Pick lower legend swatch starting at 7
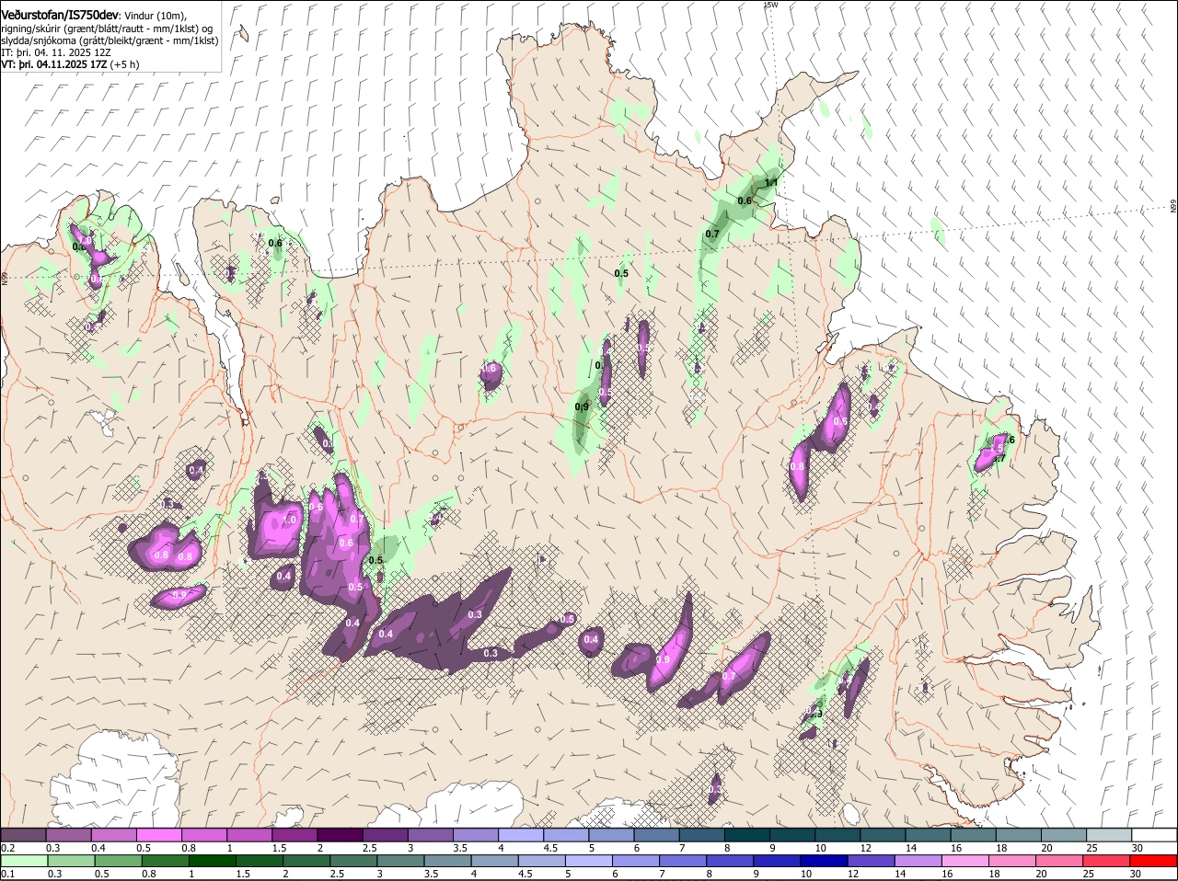 (x=683, y=861)
